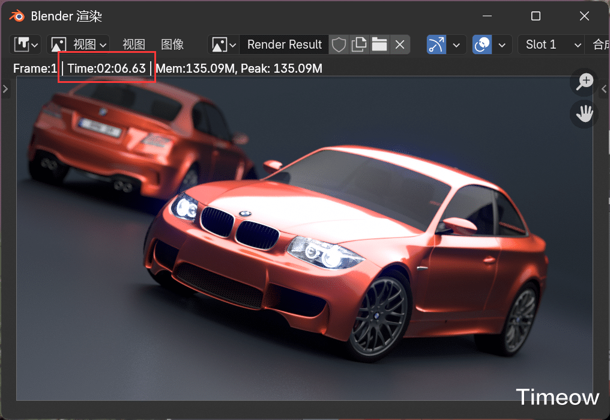Screen dimensions: 610x420
Task: Open the editor type dropdown
Action: point(26,44)
